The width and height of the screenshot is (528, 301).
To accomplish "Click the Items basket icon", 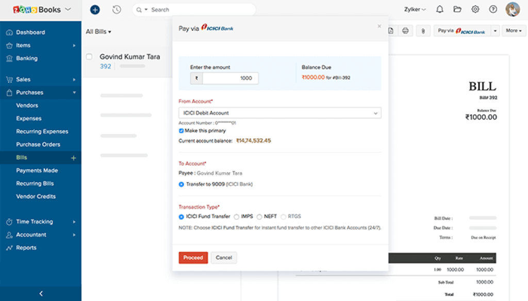I will click(9, 45).
